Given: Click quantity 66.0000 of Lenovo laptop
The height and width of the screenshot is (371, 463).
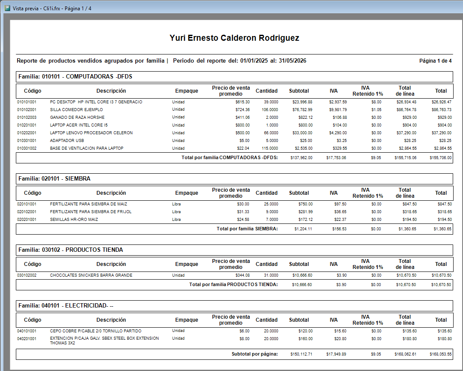Looking at the screenshot, I should click(x=271, y=133).
